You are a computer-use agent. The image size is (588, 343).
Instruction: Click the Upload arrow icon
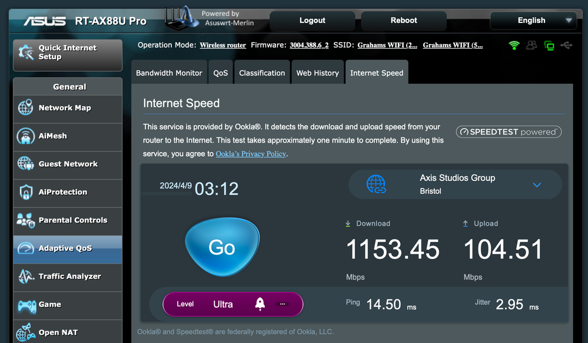click(466, 223)
